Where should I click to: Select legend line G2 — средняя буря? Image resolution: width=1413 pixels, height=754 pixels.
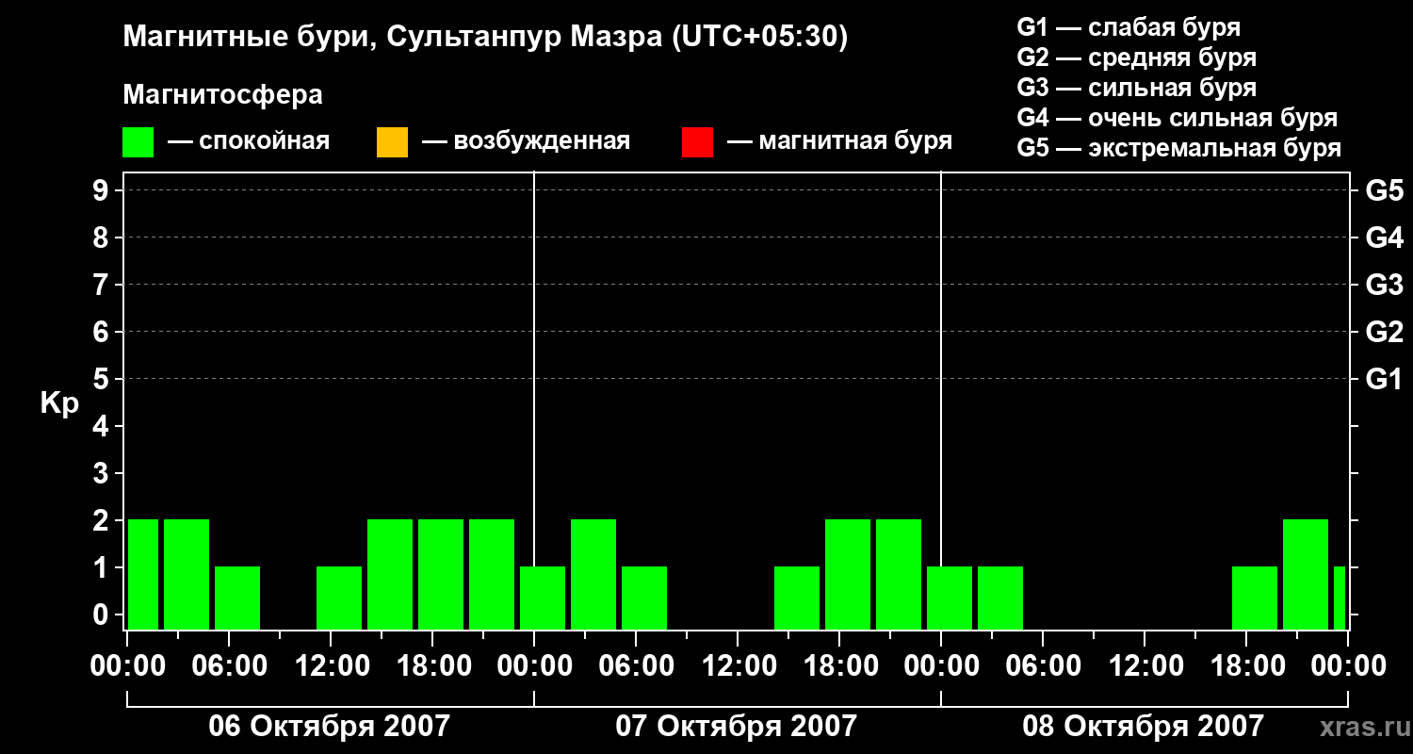pos(1136,57)
